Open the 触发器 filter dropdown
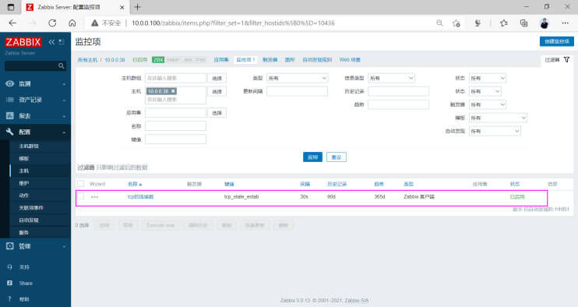 point(488,104)
